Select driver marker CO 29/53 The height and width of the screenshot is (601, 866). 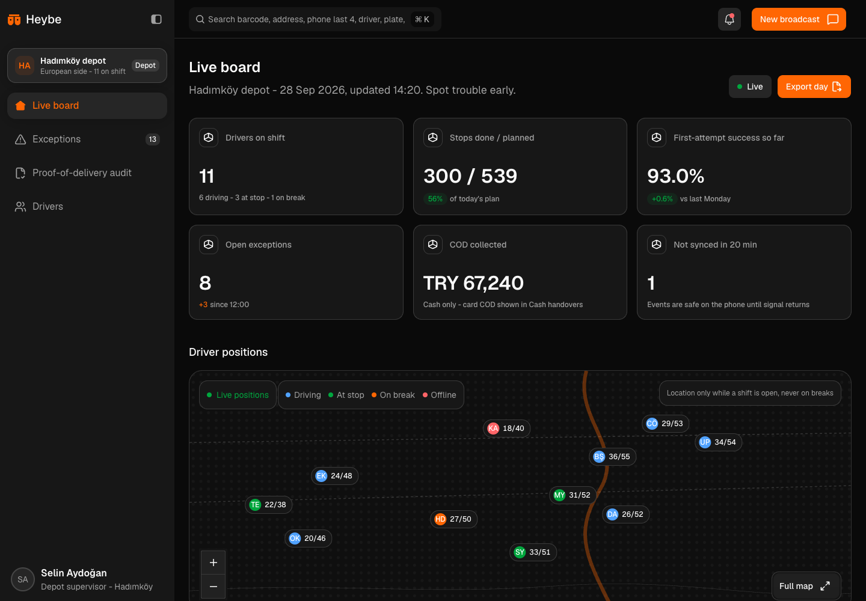(x=665, y=424)
